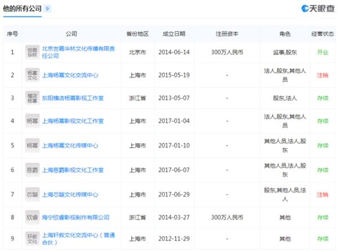Click 300万人民币 in row 1
Viewport: 338px width, 252px height.
click(227, 52)
